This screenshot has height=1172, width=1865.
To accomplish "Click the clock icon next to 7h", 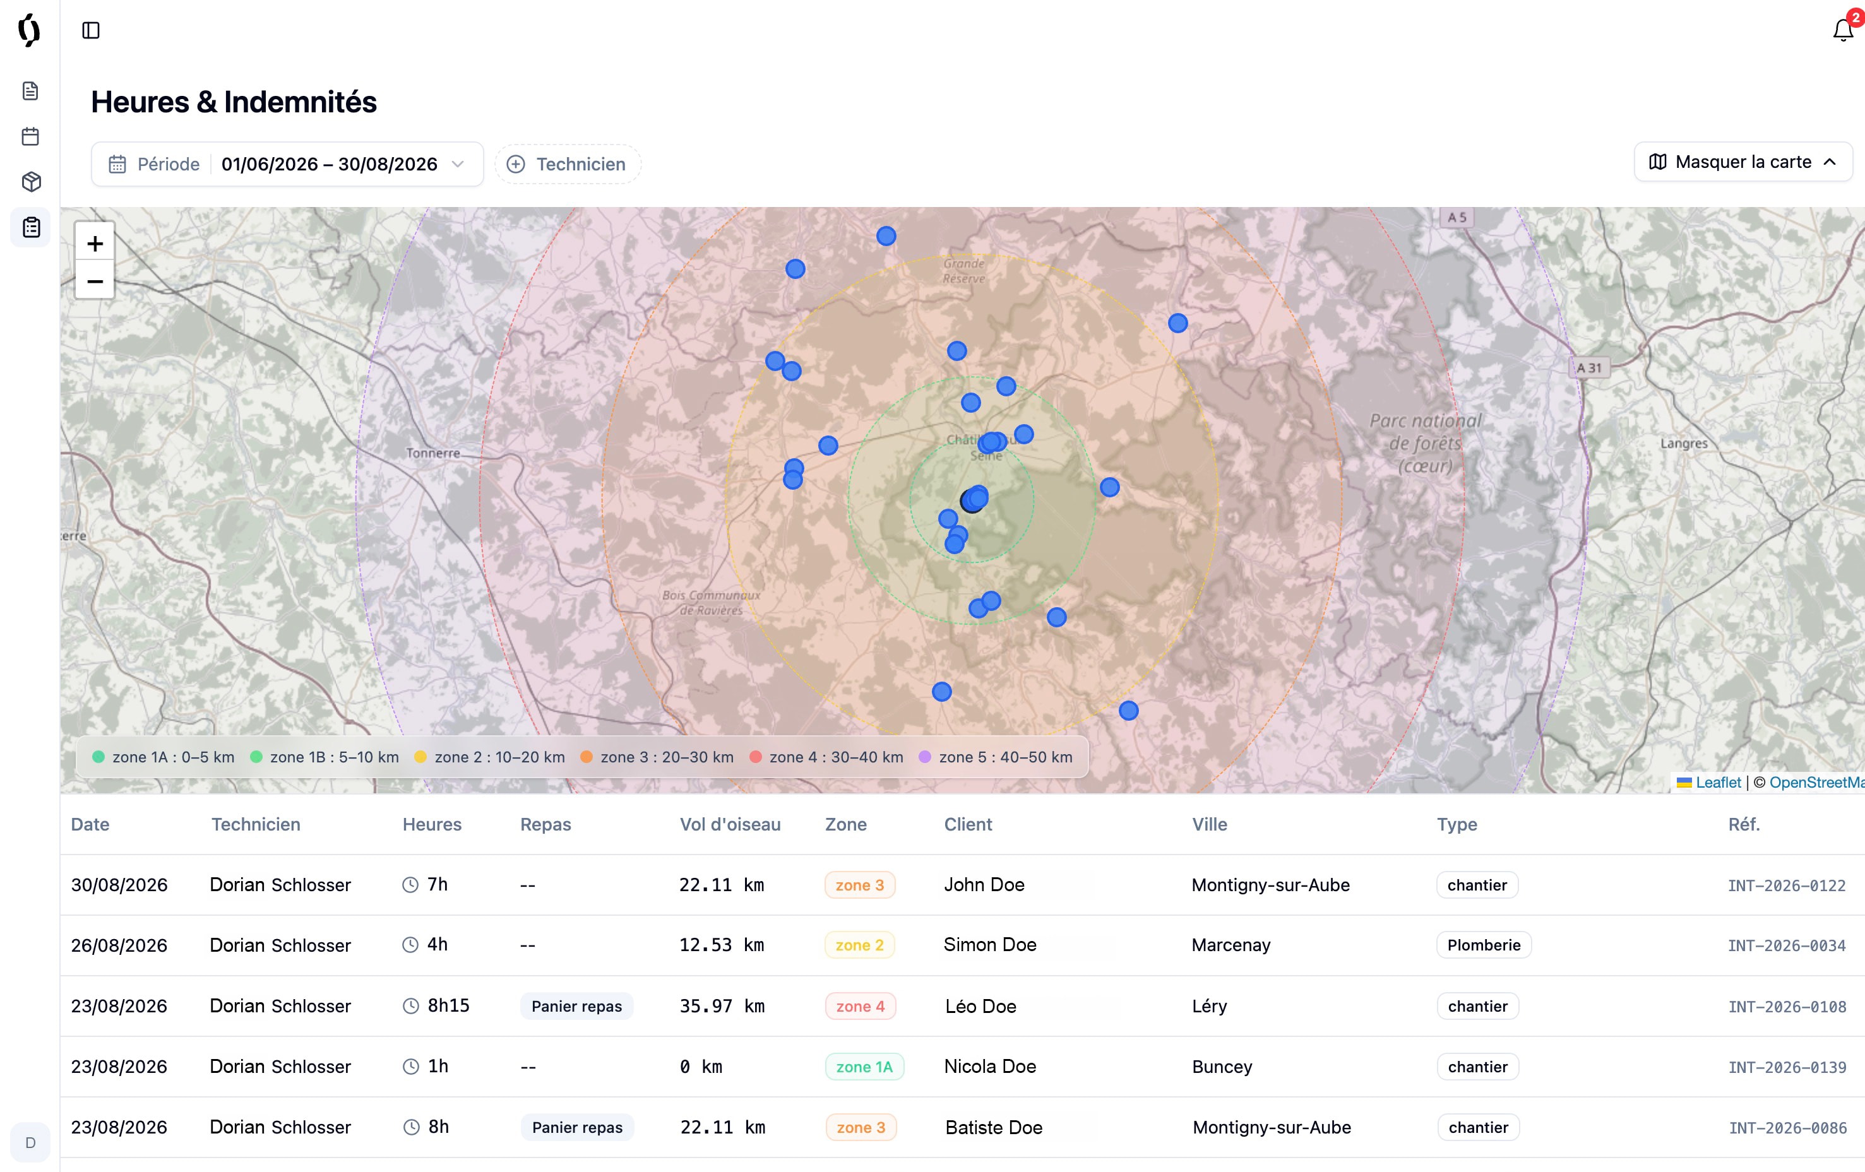I will coord(410,885).
